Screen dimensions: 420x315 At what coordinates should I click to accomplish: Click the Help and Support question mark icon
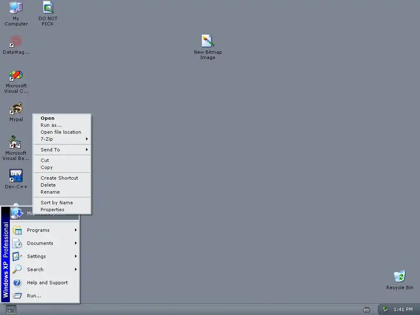tap(17, 283)
